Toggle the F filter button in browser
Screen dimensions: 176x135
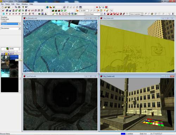(13, 54)
